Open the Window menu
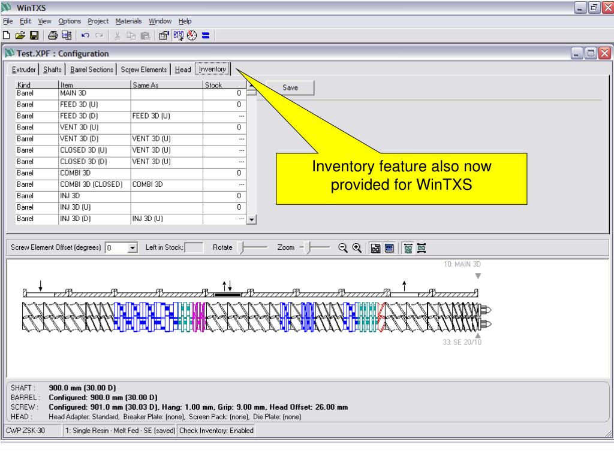The height and width of the screenshot is (460, 614). 160,21
